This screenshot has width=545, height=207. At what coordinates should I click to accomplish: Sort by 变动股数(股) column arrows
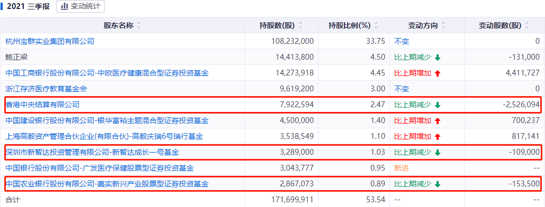pos(527,25)
